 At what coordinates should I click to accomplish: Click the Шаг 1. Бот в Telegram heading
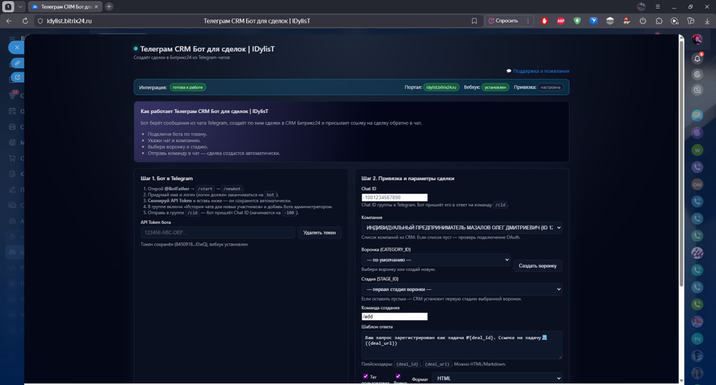[167, 179]
